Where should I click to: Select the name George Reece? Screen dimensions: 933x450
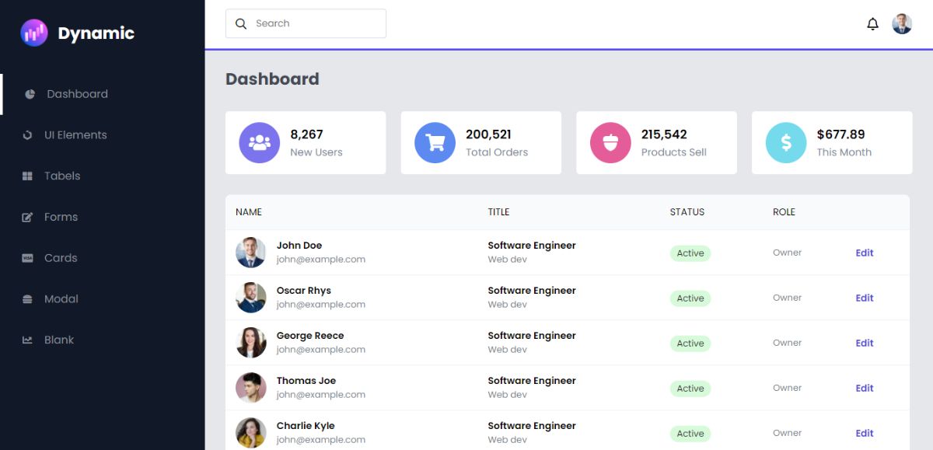(x=310, y=336)
